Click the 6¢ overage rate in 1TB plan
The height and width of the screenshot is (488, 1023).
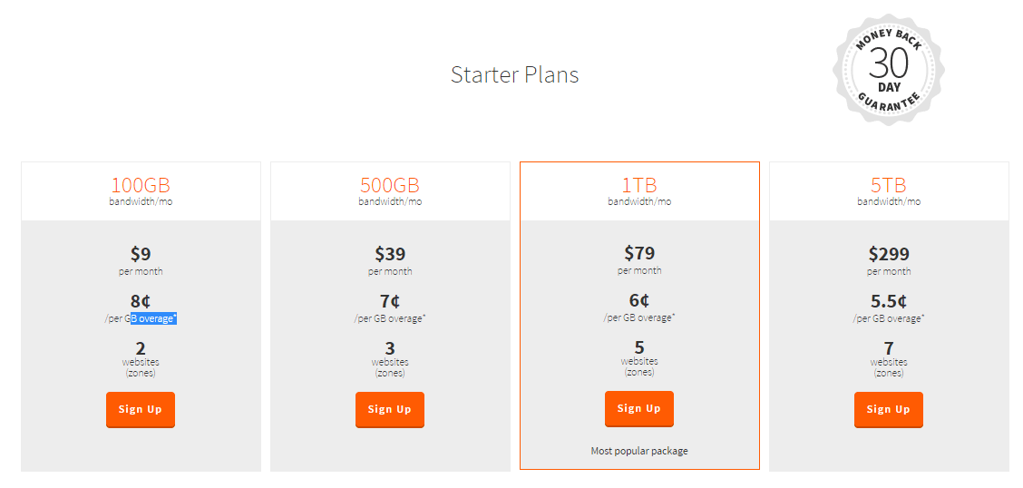point(639,300)
